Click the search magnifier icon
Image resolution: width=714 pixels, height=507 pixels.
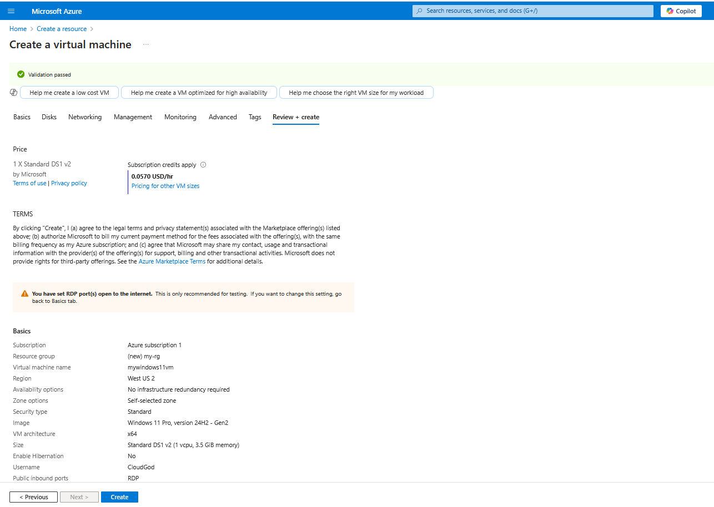[420, 11]
